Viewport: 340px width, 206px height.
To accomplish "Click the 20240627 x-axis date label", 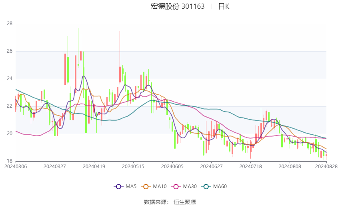I will [212, 167].
